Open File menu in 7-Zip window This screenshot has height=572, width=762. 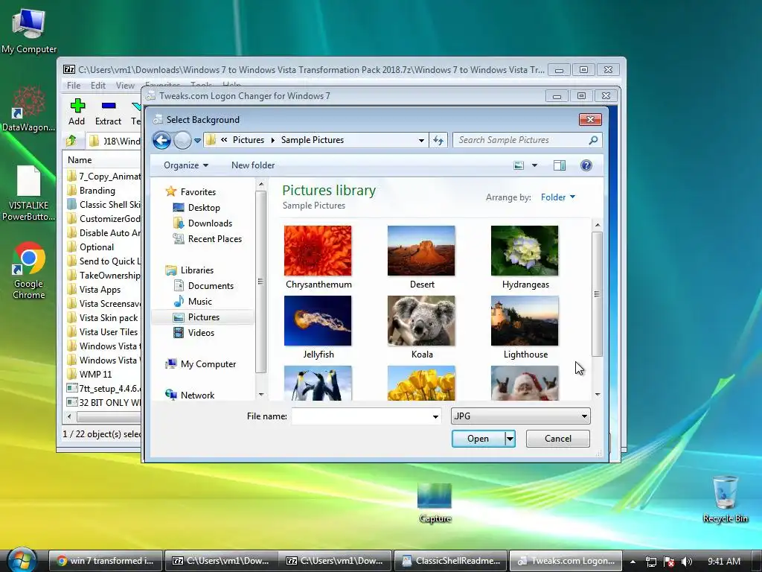74,86
